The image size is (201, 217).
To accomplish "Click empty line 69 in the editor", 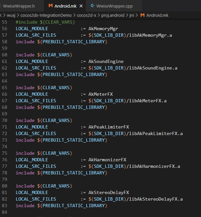I will [65, 114].
